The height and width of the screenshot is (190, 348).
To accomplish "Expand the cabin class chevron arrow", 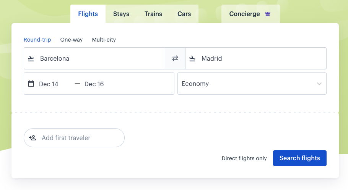I will [x=319, y=84].
